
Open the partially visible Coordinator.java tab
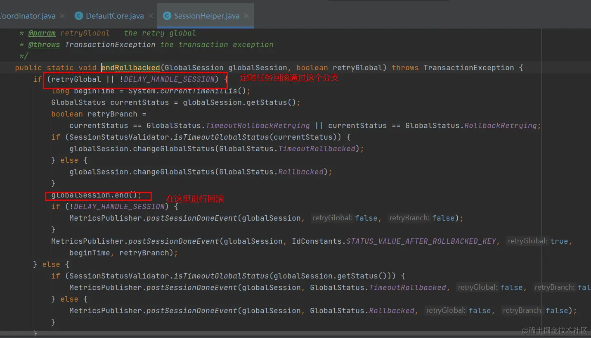(x=27, y=16)
